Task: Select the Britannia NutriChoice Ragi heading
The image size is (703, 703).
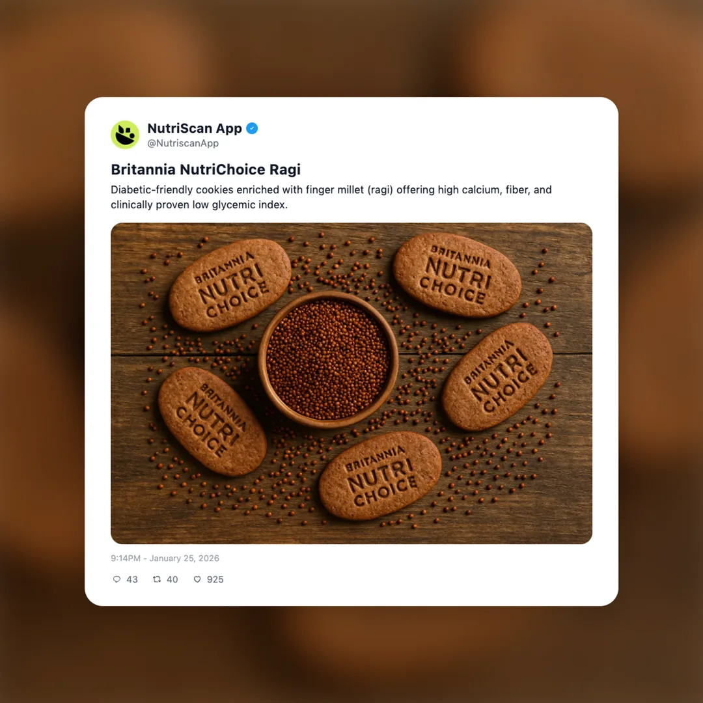Action: tap(206, 169)
